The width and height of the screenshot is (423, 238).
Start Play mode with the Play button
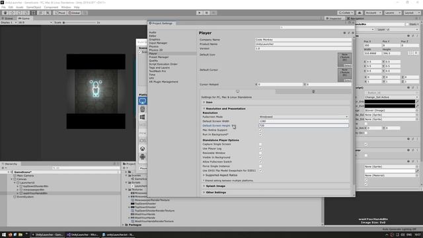coord(200,13)
